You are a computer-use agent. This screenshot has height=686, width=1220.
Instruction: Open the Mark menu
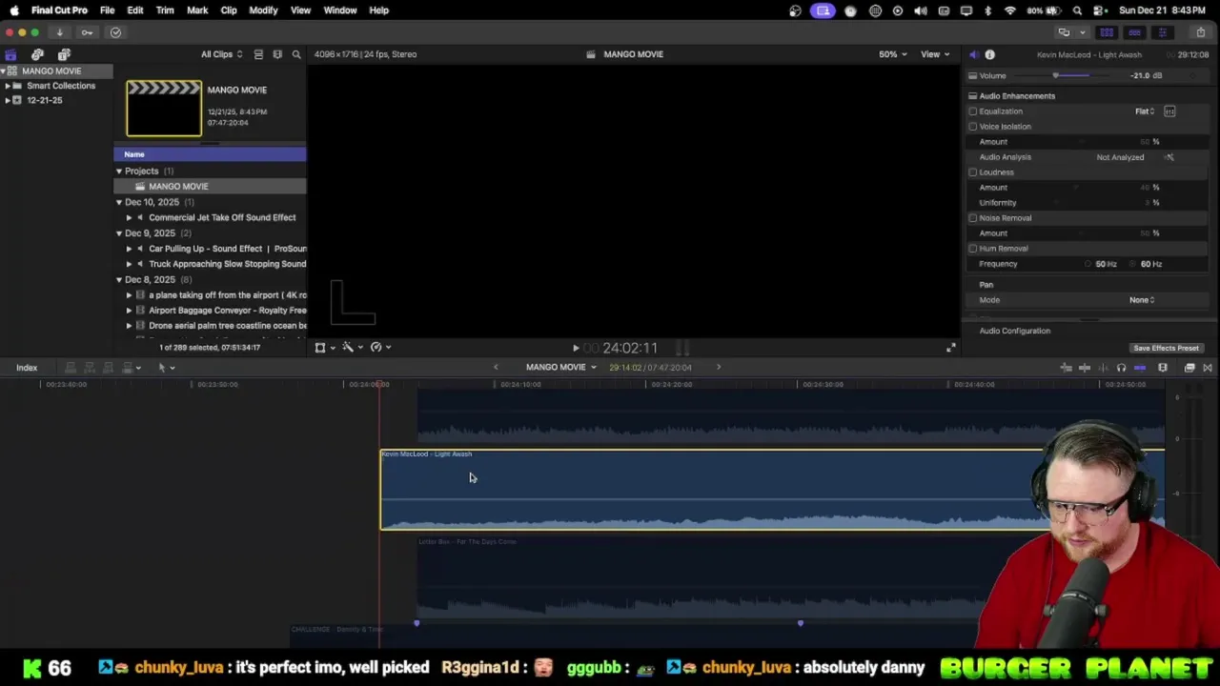pyautogui.click(x=197, y=10)
